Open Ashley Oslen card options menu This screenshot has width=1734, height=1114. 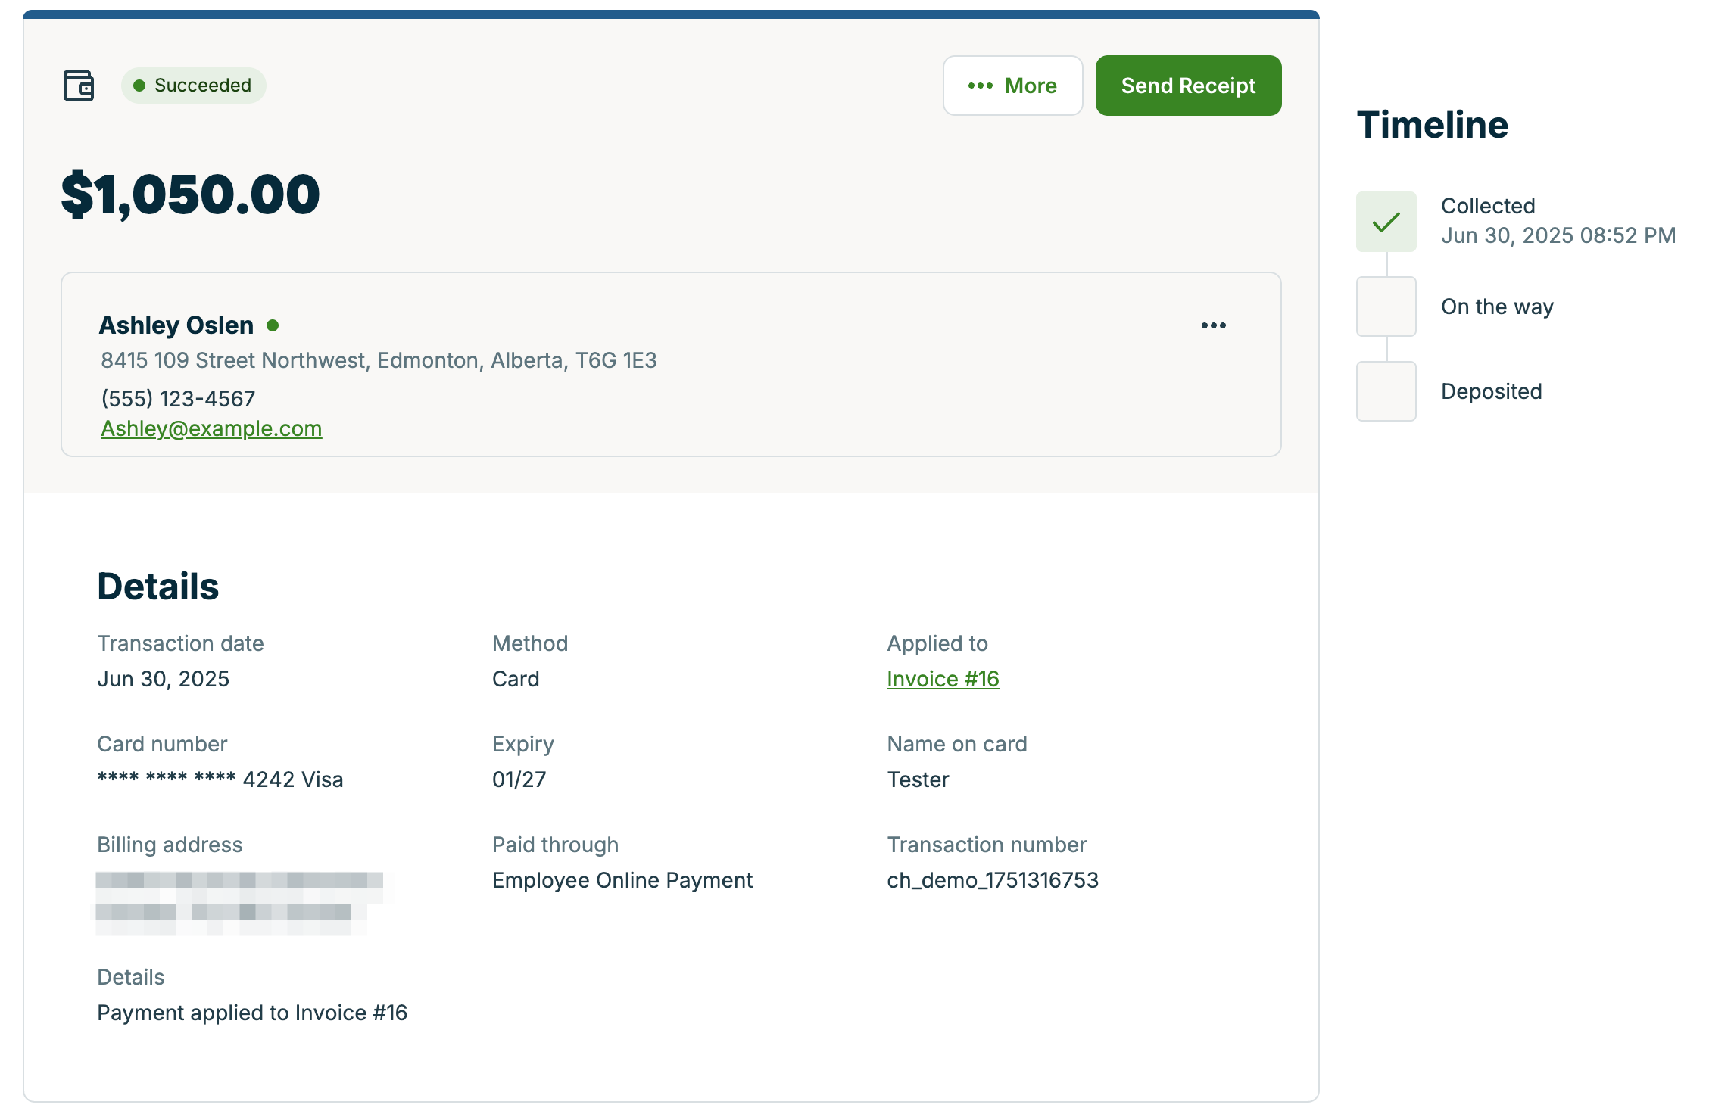[x=1213, y=325]
